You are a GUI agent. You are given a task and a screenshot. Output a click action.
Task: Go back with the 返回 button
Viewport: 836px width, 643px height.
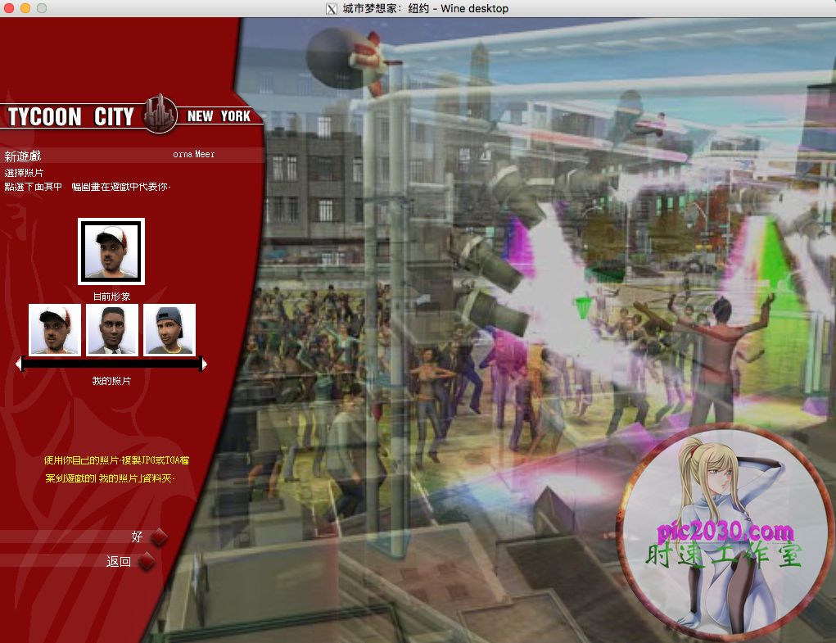[119, 561]
